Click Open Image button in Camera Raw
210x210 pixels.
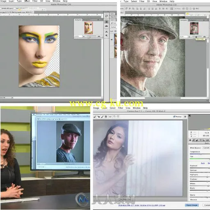pyautogui.click(x=192, y=205)
